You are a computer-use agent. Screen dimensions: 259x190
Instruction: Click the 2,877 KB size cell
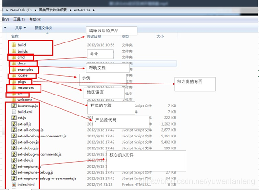pos(168,130)
